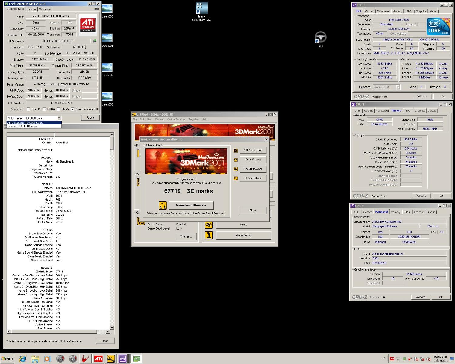455x364 pixels.
Task: Enable the CUDA checkbox in GPU-Z
Action: pyautogui.click(x=44, y=109)
